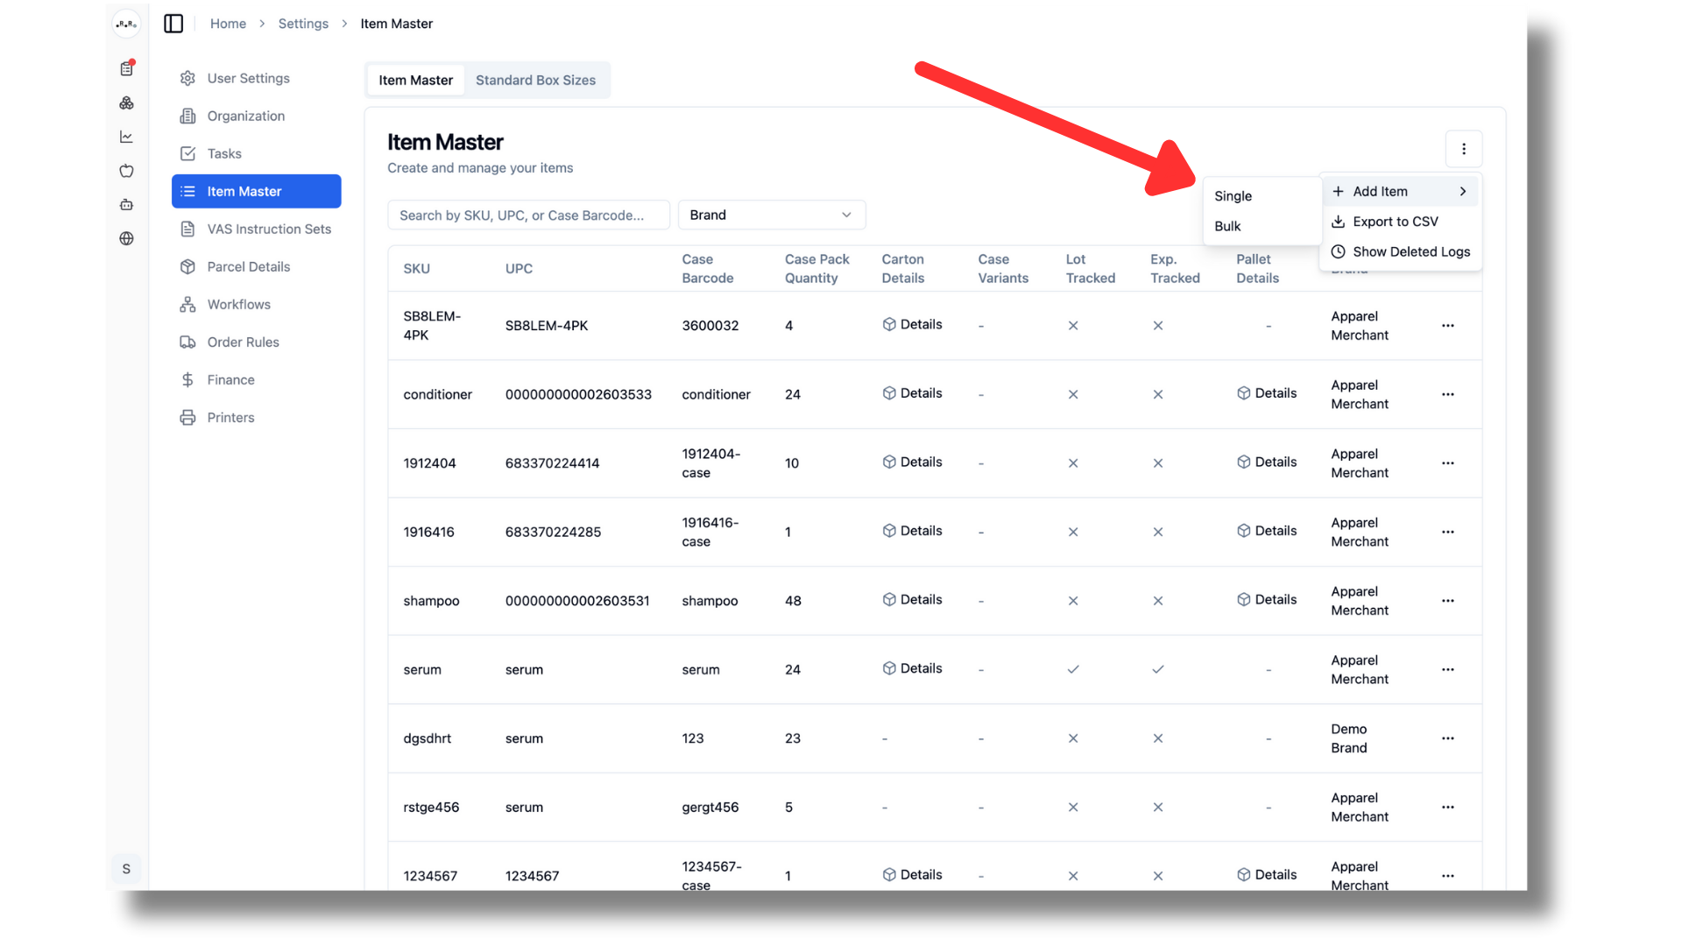Viewport: 1682px width, 946px height.
Task: Open the apple icon in left rail
Action: click(x=127, y=171)
